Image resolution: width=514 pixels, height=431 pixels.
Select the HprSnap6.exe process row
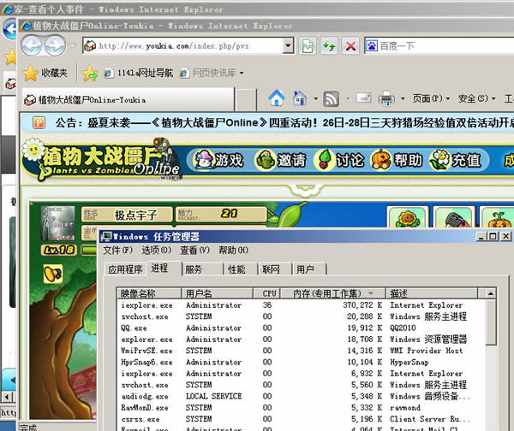(x=301, y=362)
